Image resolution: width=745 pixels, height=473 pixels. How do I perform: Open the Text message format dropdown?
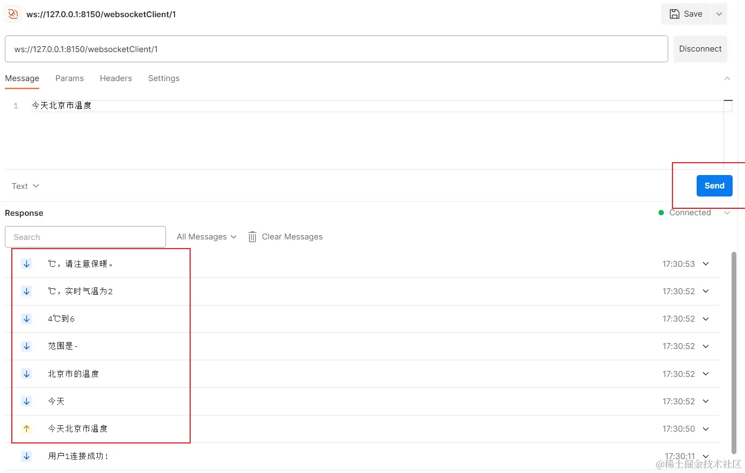tap(25, 186)
